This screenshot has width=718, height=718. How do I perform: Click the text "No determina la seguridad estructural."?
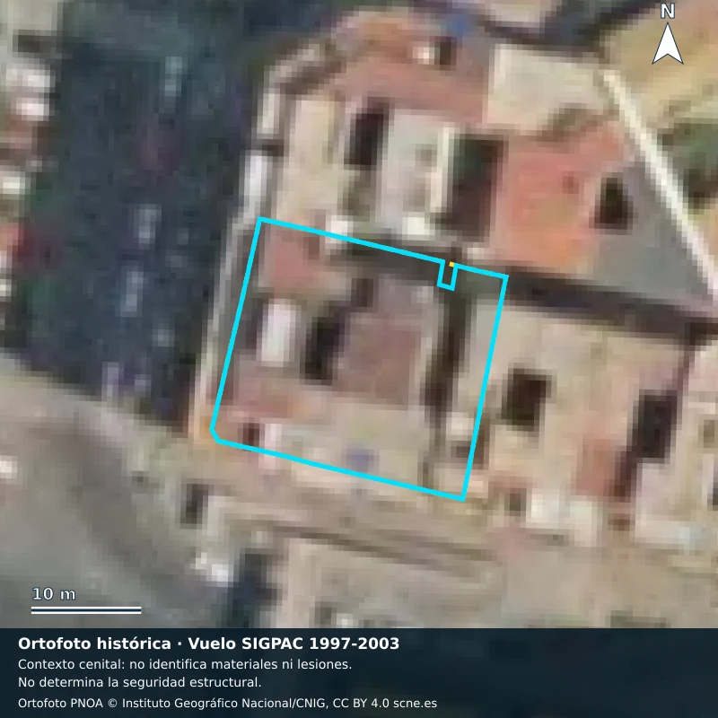tap(140, 682)
